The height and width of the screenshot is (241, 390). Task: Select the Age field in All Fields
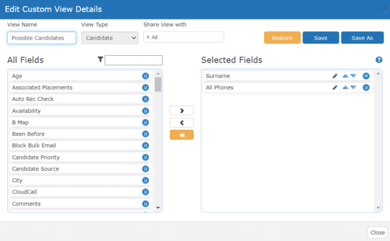[81, 76]
